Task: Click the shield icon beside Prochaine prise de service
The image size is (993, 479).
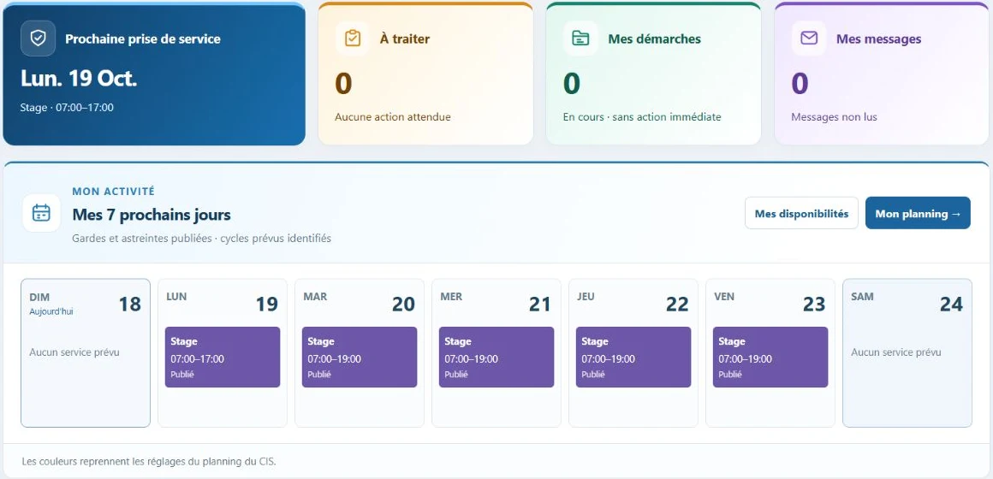Action: pyautogui.click(x=38, y=38)
